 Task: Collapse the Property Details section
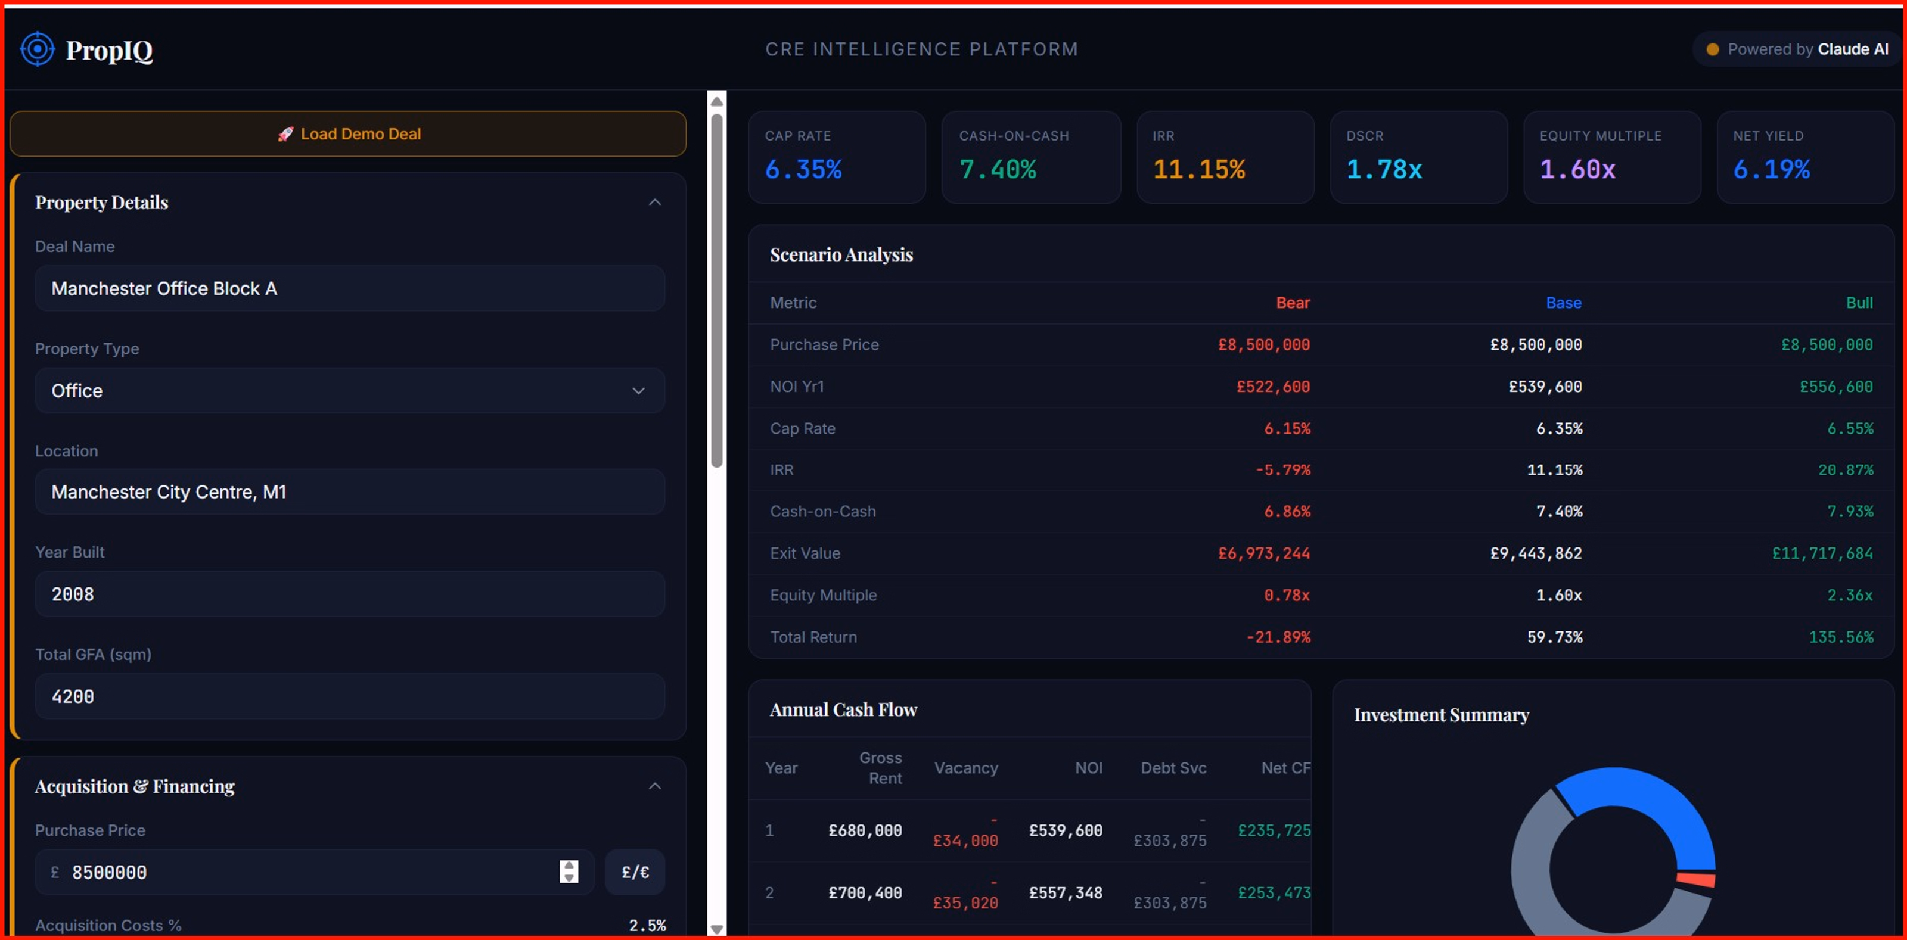(x=654, y=202)
